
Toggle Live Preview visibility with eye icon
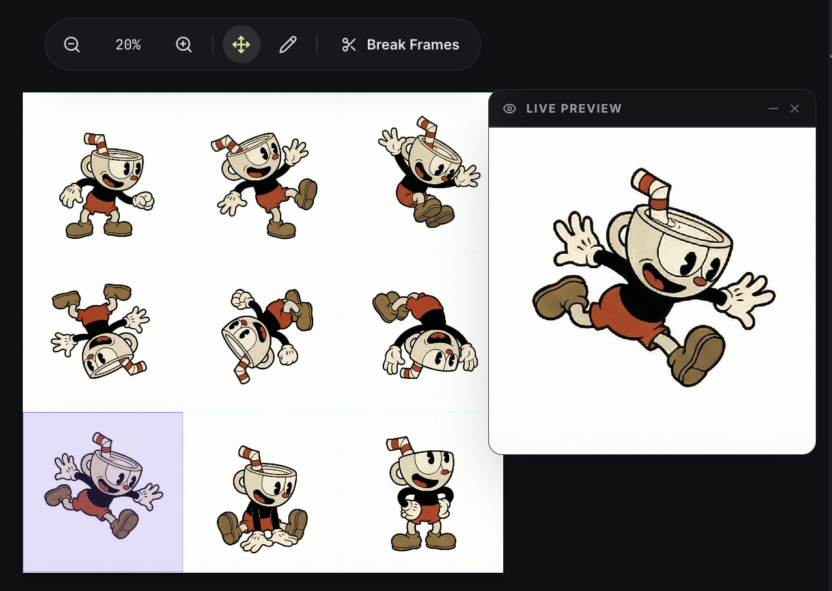509,108
